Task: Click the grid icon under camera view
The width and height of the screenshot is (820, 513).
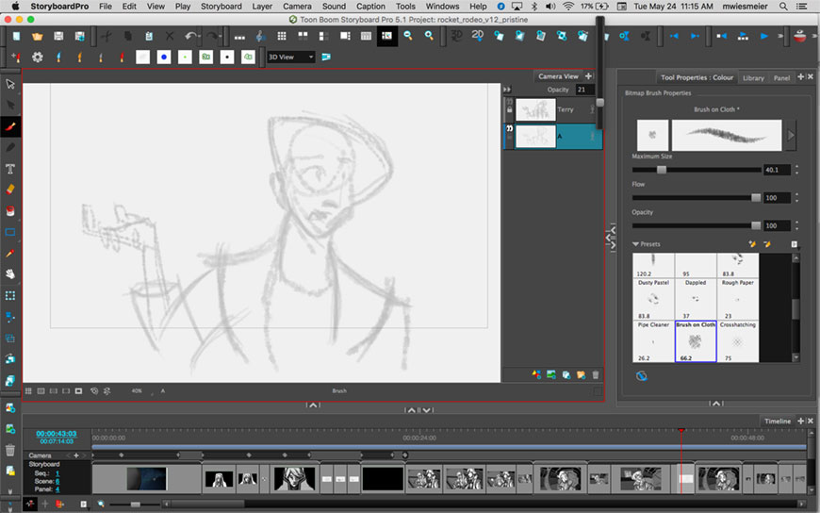Action: [x=28, y=391]
